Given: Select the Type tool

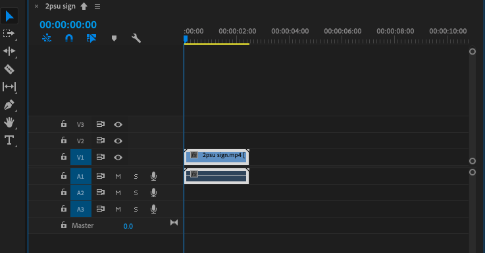Looking at the screenshot, I should click(9, 140).
